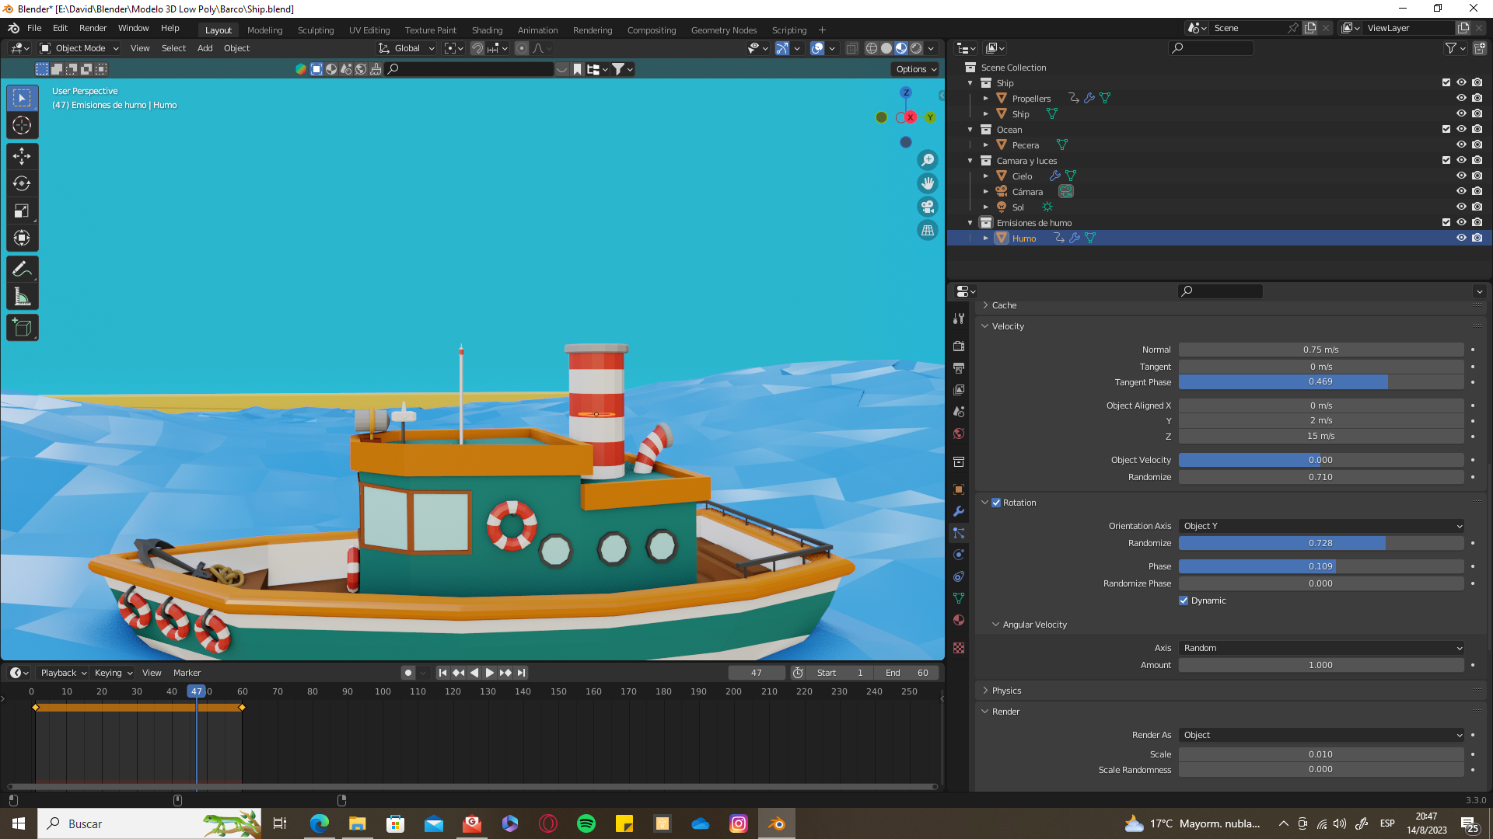
Task: Select the Rotate tool
Action: click(x=22, y=183)
